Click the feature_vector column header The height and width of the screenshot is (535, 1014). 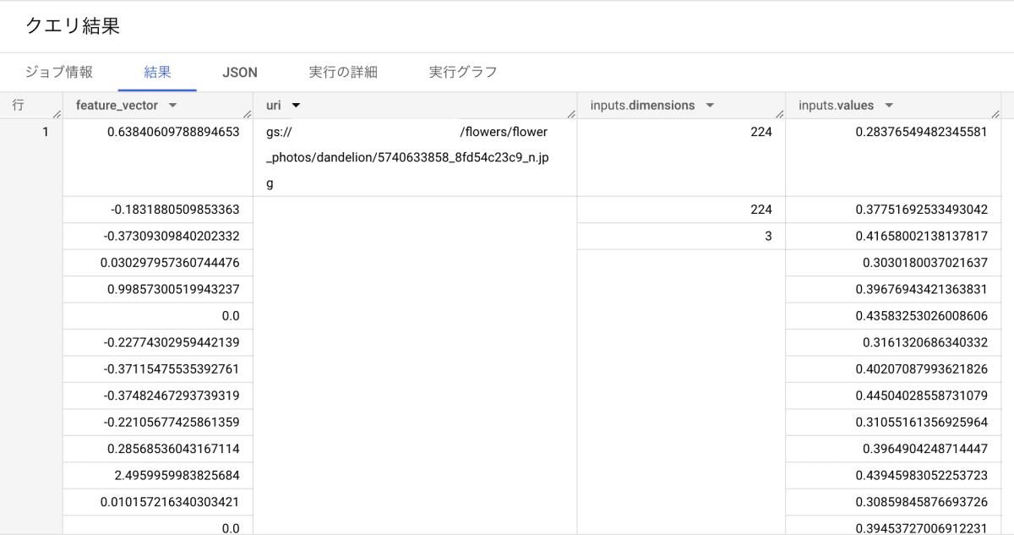[158, 106]
